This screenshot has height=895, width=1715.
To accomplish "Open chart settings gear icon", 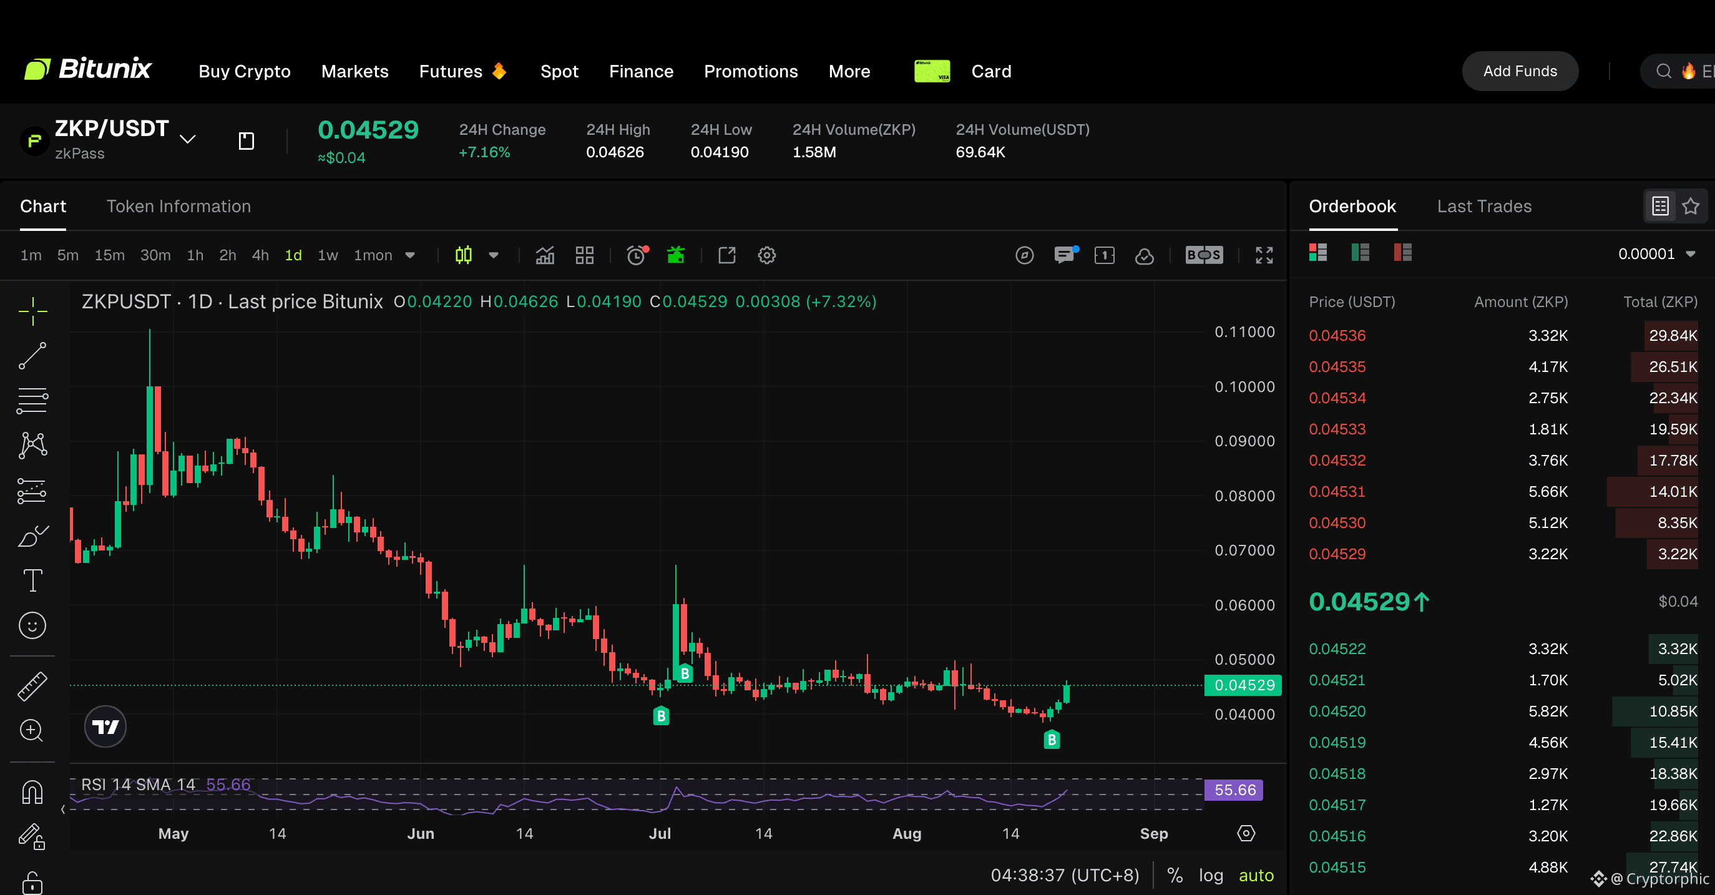I will 766,255.
